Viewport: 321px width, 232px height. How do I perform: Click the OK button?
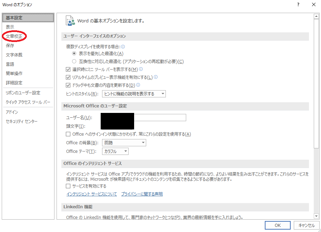[x=278, y=225]
